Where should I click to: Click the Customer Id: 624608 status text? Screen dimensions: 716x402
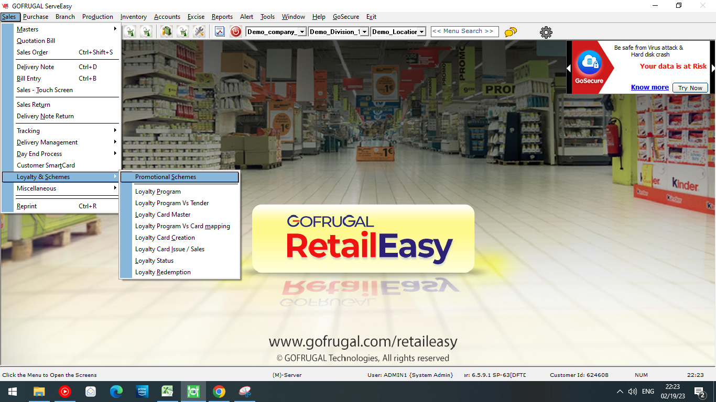pos(579,375)
